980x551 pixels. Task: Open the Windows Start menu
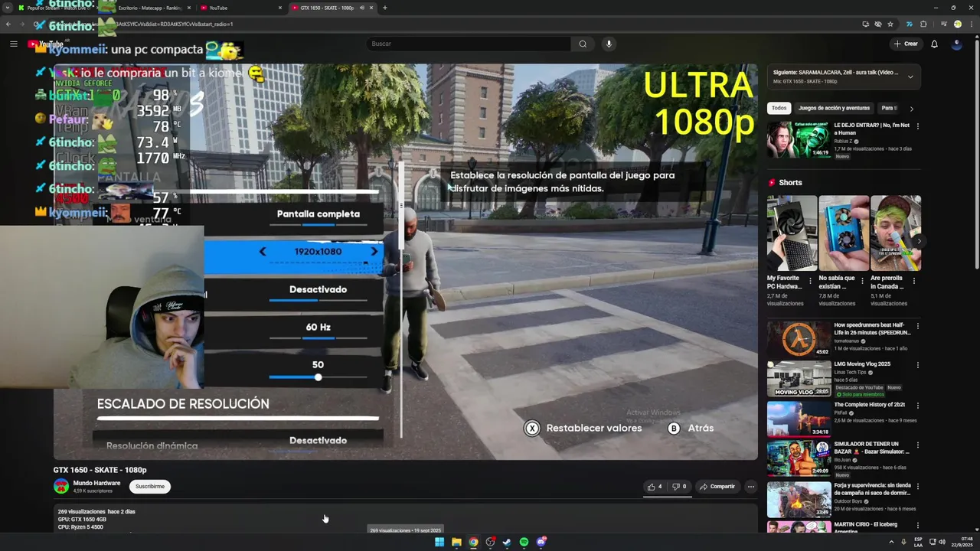pyautogui.click(x=439, y=542)
